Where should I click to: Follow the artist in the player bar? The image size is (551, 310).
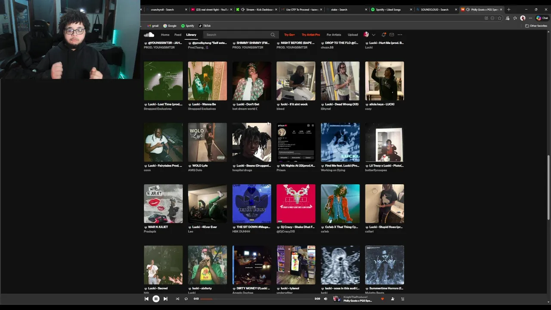tap(393, 299)
